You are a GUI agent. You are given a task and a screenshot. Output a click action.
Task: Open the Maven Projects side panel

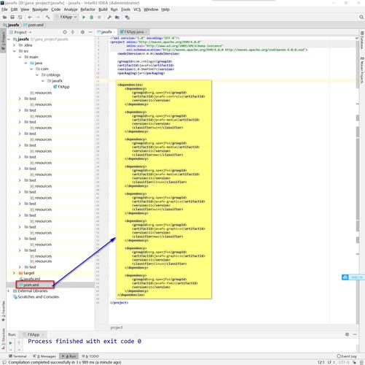[362, 71]
